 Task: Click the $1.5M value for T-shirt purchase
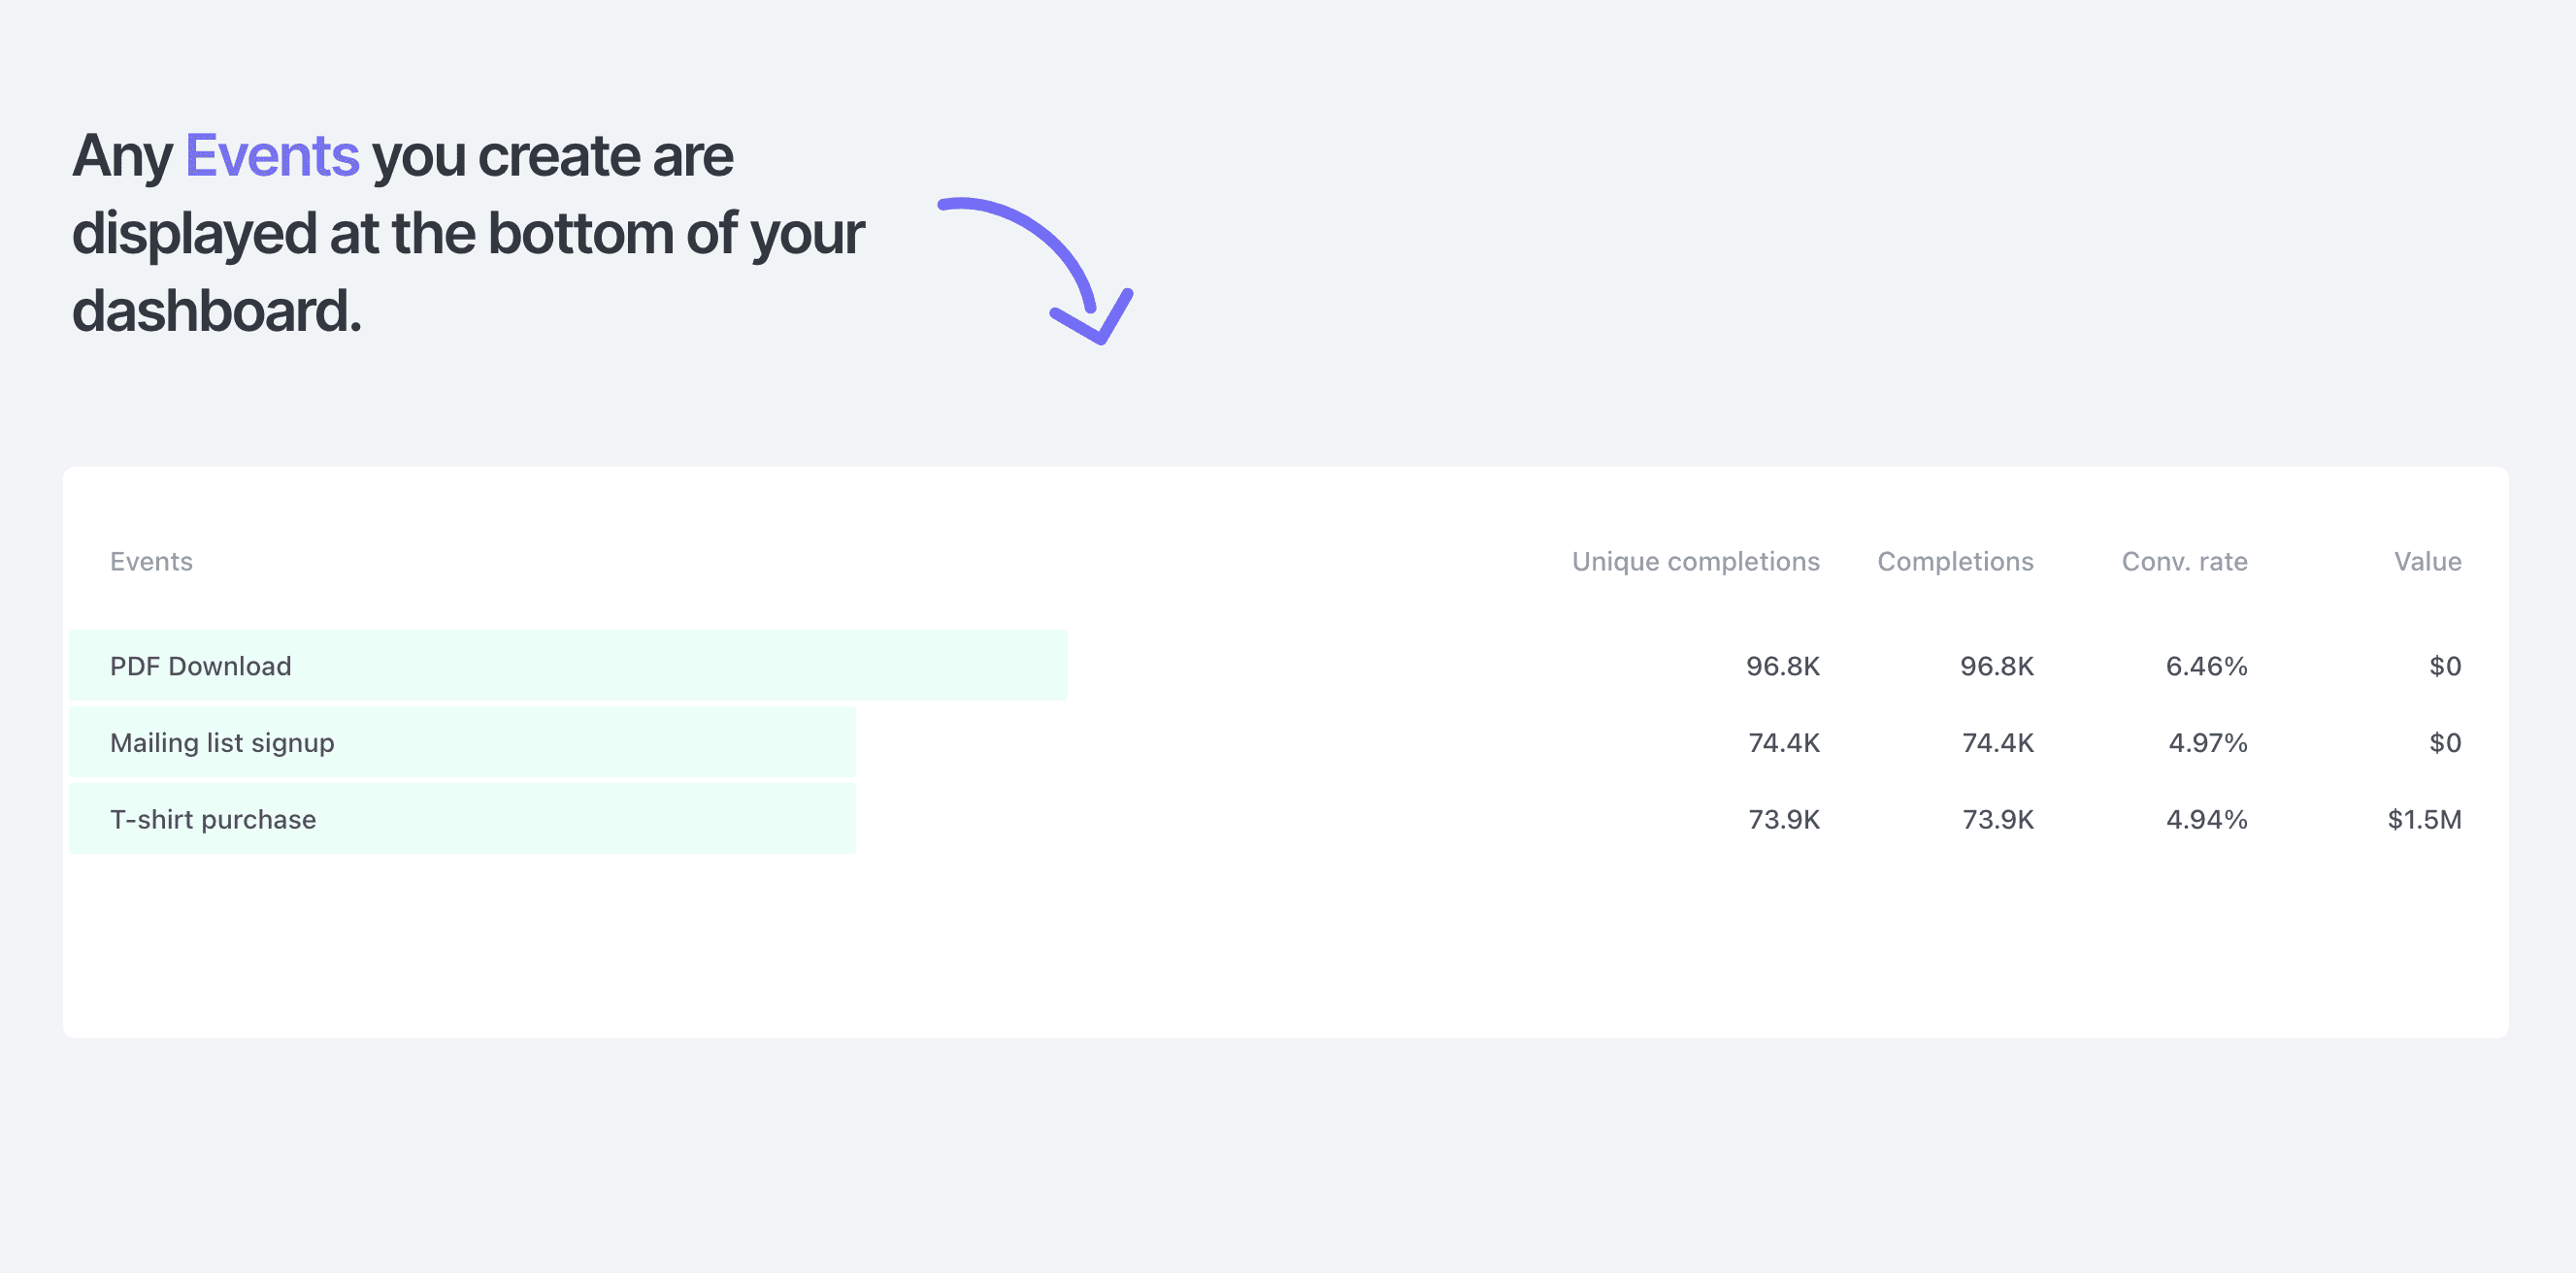tap(2424, 820)
